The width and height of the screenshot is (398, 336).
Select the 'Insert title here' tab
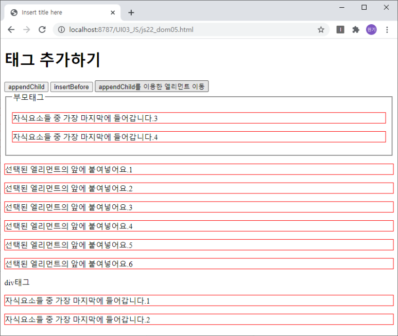pos(62,13)
